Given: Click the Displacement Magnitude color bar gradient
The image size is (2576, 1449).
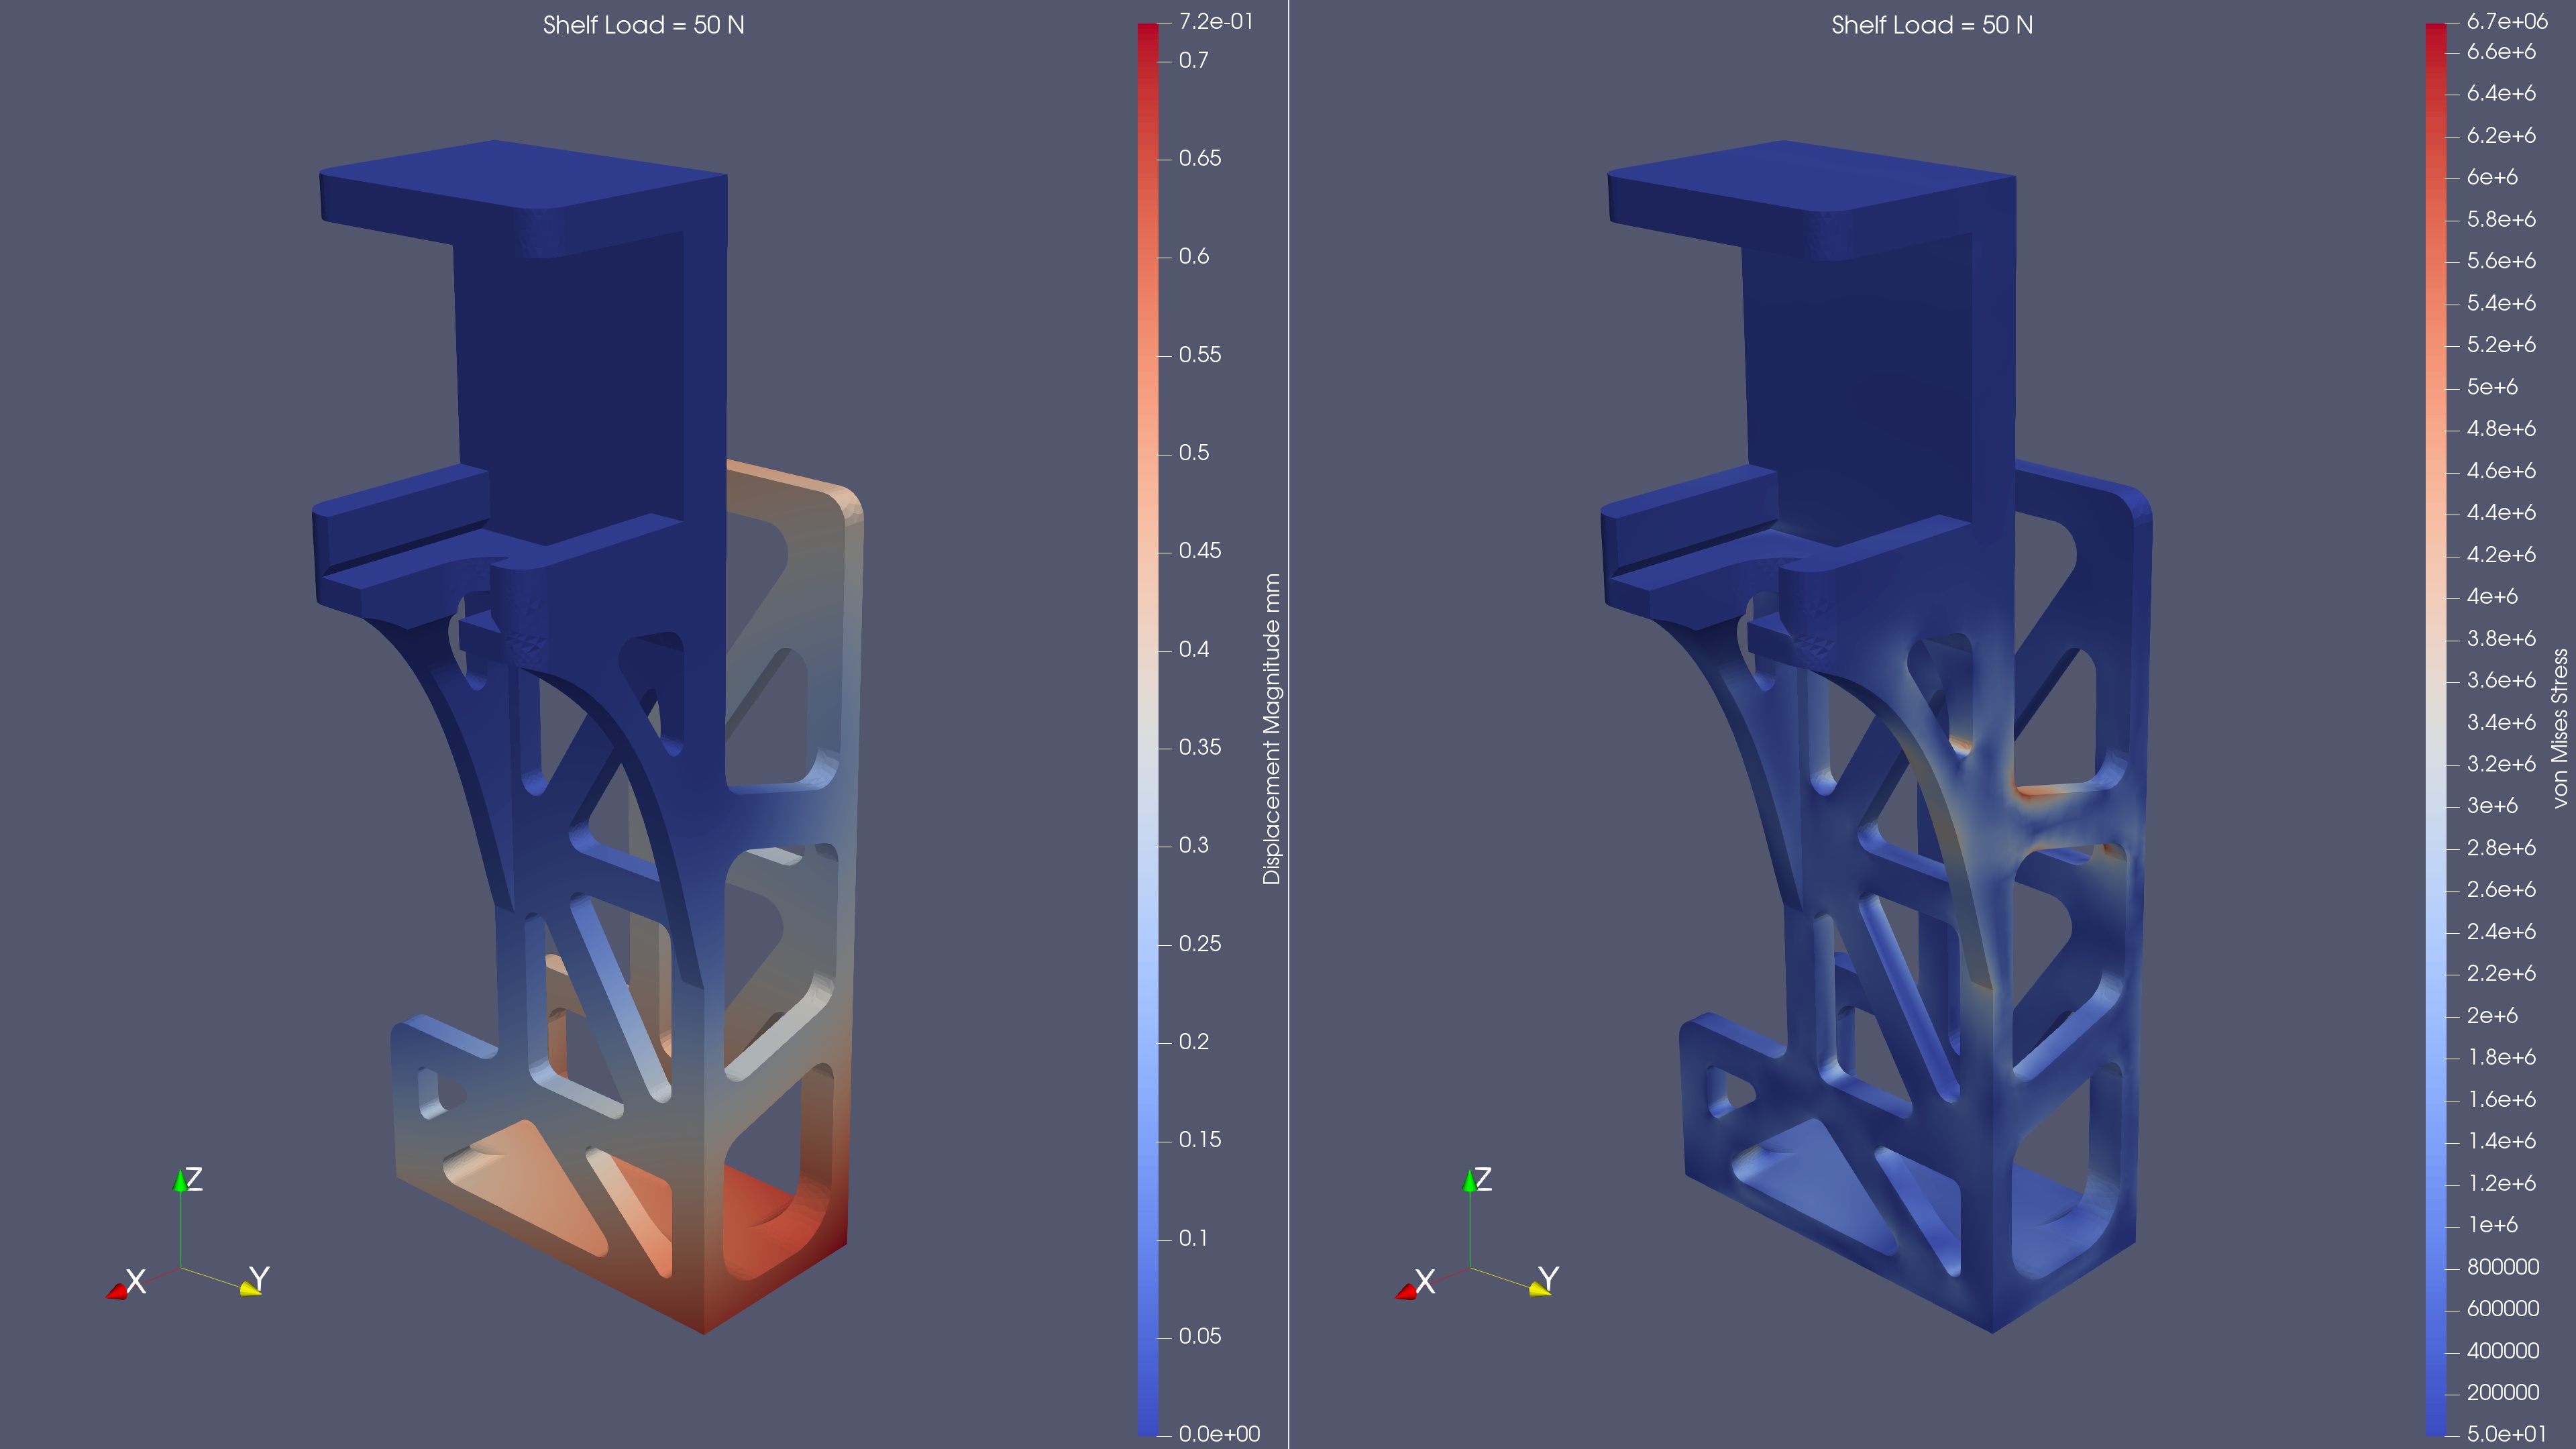Looking at the screenshot, I should 1147,729.
